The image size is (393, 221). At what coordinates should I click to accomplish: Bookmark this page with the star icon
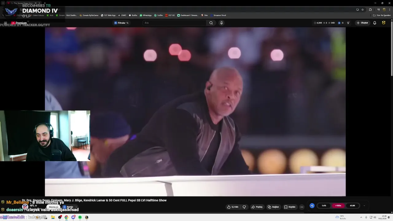363,10
